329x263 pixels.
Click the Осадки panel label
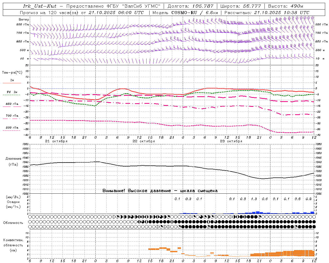pyautogui.click(x=13, y=202)
